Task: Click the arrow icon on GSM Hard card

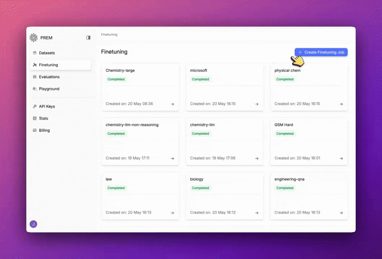Action: (x=341, y=158)
